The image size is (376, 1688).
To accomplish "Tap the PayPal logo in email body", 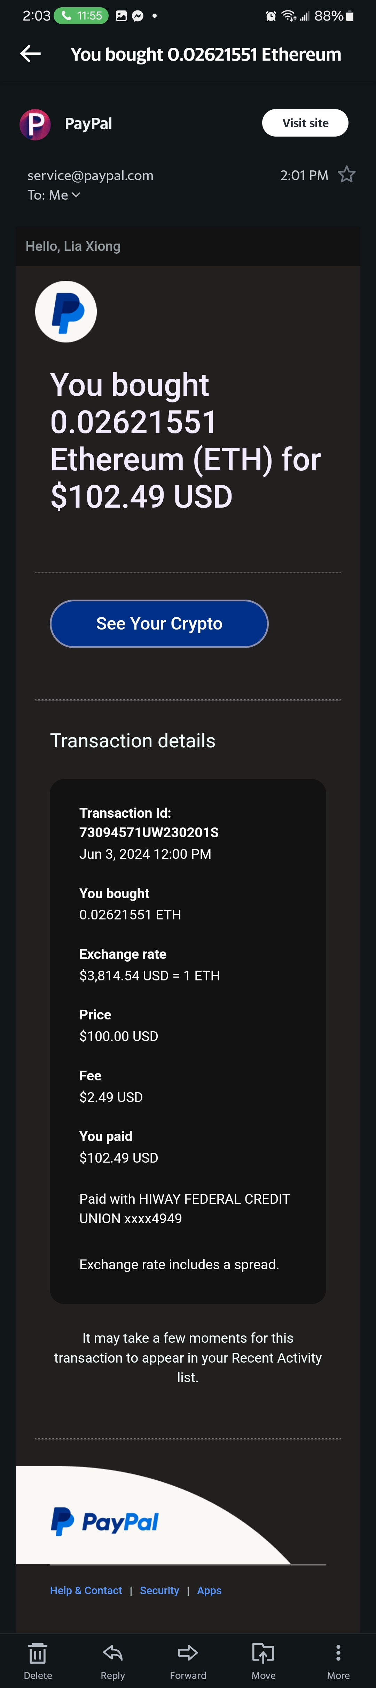I will coord(66,312).
